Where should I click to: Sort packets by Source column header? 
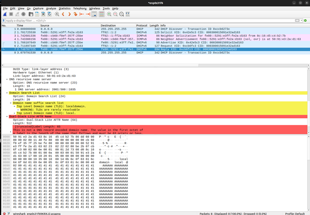(x=70, y=26)
